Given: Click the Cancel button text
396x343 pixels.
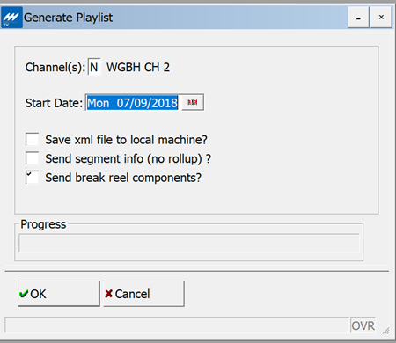Looking at the screenshot, I should (132, 294).
